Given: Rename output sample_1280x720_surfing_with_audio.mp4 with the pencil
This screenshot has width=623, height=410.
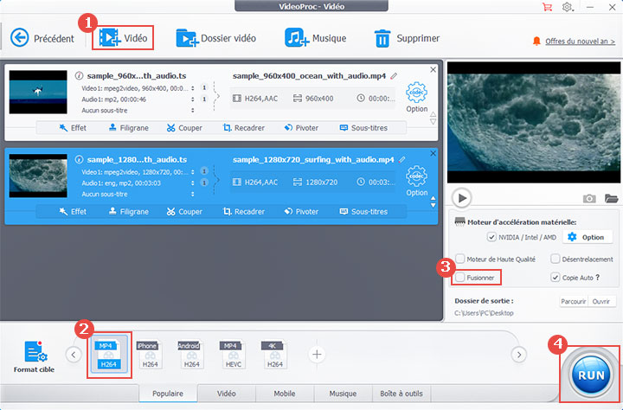Looking at the screenshot, I should tap(402, 159).
